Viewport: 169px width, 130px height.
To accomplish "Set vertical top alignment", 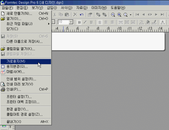I will [121, 22].
